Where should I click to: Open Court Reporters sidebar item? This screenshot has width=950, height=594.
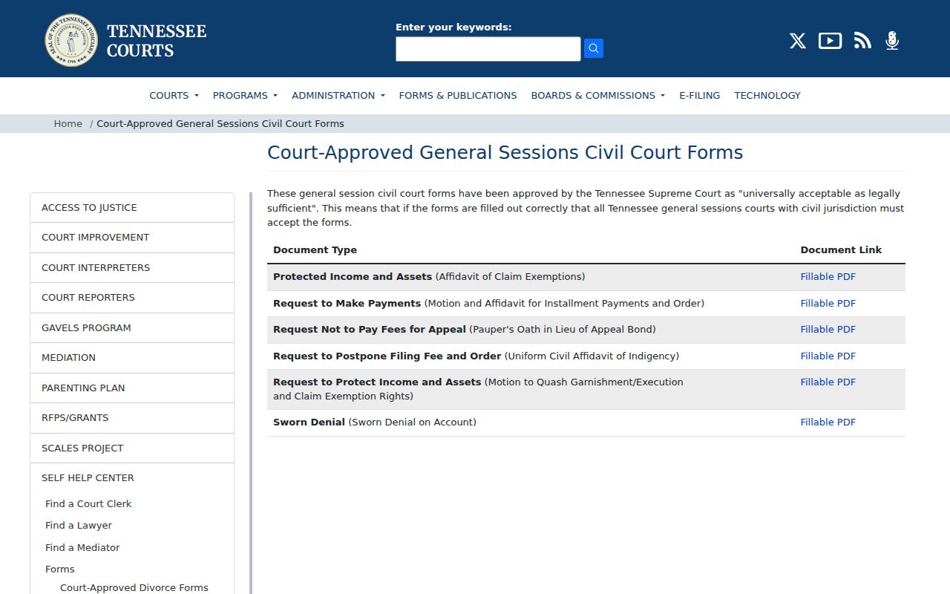(x=132, y=298)
